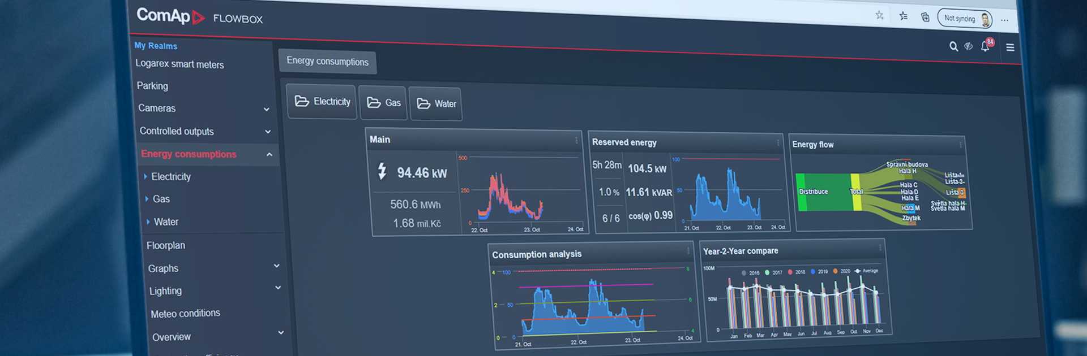Click the 11.61 kVAR value
This screenshot has height=356, width=1087.
click(x=649, y=193)
